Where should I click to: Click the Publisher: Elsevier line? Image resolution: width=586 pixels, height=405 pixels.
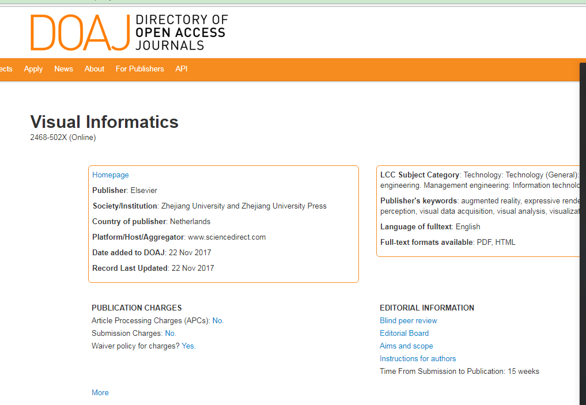coord(125,191)
